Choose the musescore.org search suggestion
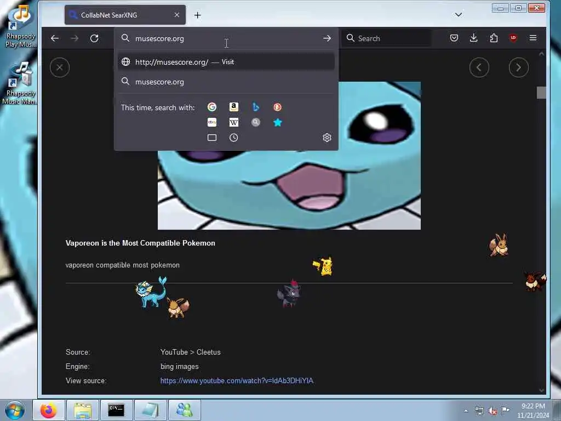Viewport: 561px width, 421px height. pos(226,82)
